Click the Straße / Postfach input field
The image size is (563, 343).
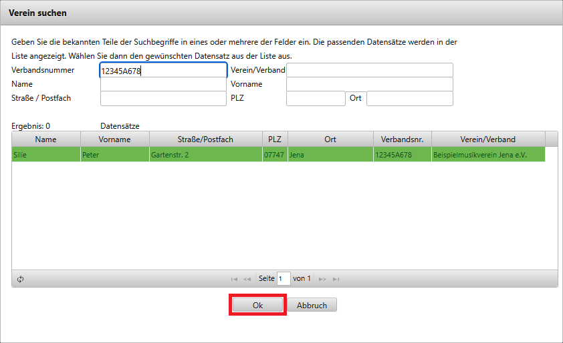click(163, 99)
